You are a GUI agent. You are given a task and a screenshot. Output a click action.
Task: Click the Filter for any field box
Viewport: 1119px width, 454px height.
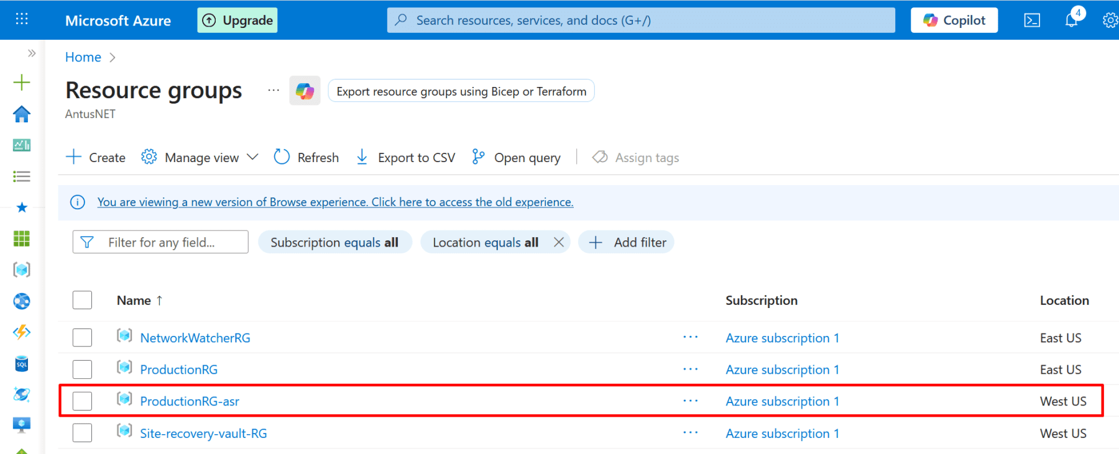[160, 242]
